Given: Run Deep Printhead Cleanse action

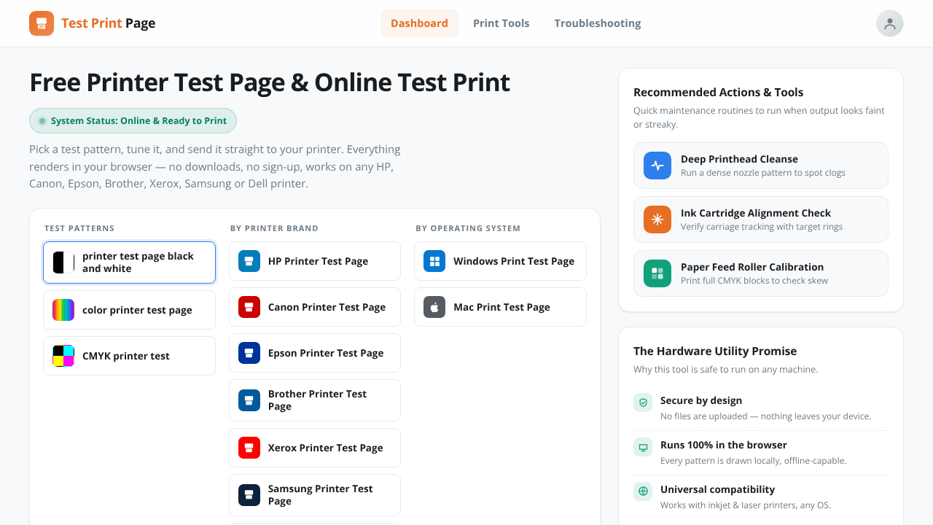Looking at the screenshot, I should point(761,166).
